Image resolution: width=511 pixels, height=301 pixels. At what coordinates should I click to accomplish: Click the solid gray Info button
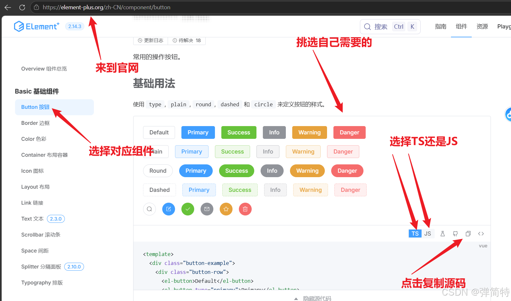(x=274, y=132)
